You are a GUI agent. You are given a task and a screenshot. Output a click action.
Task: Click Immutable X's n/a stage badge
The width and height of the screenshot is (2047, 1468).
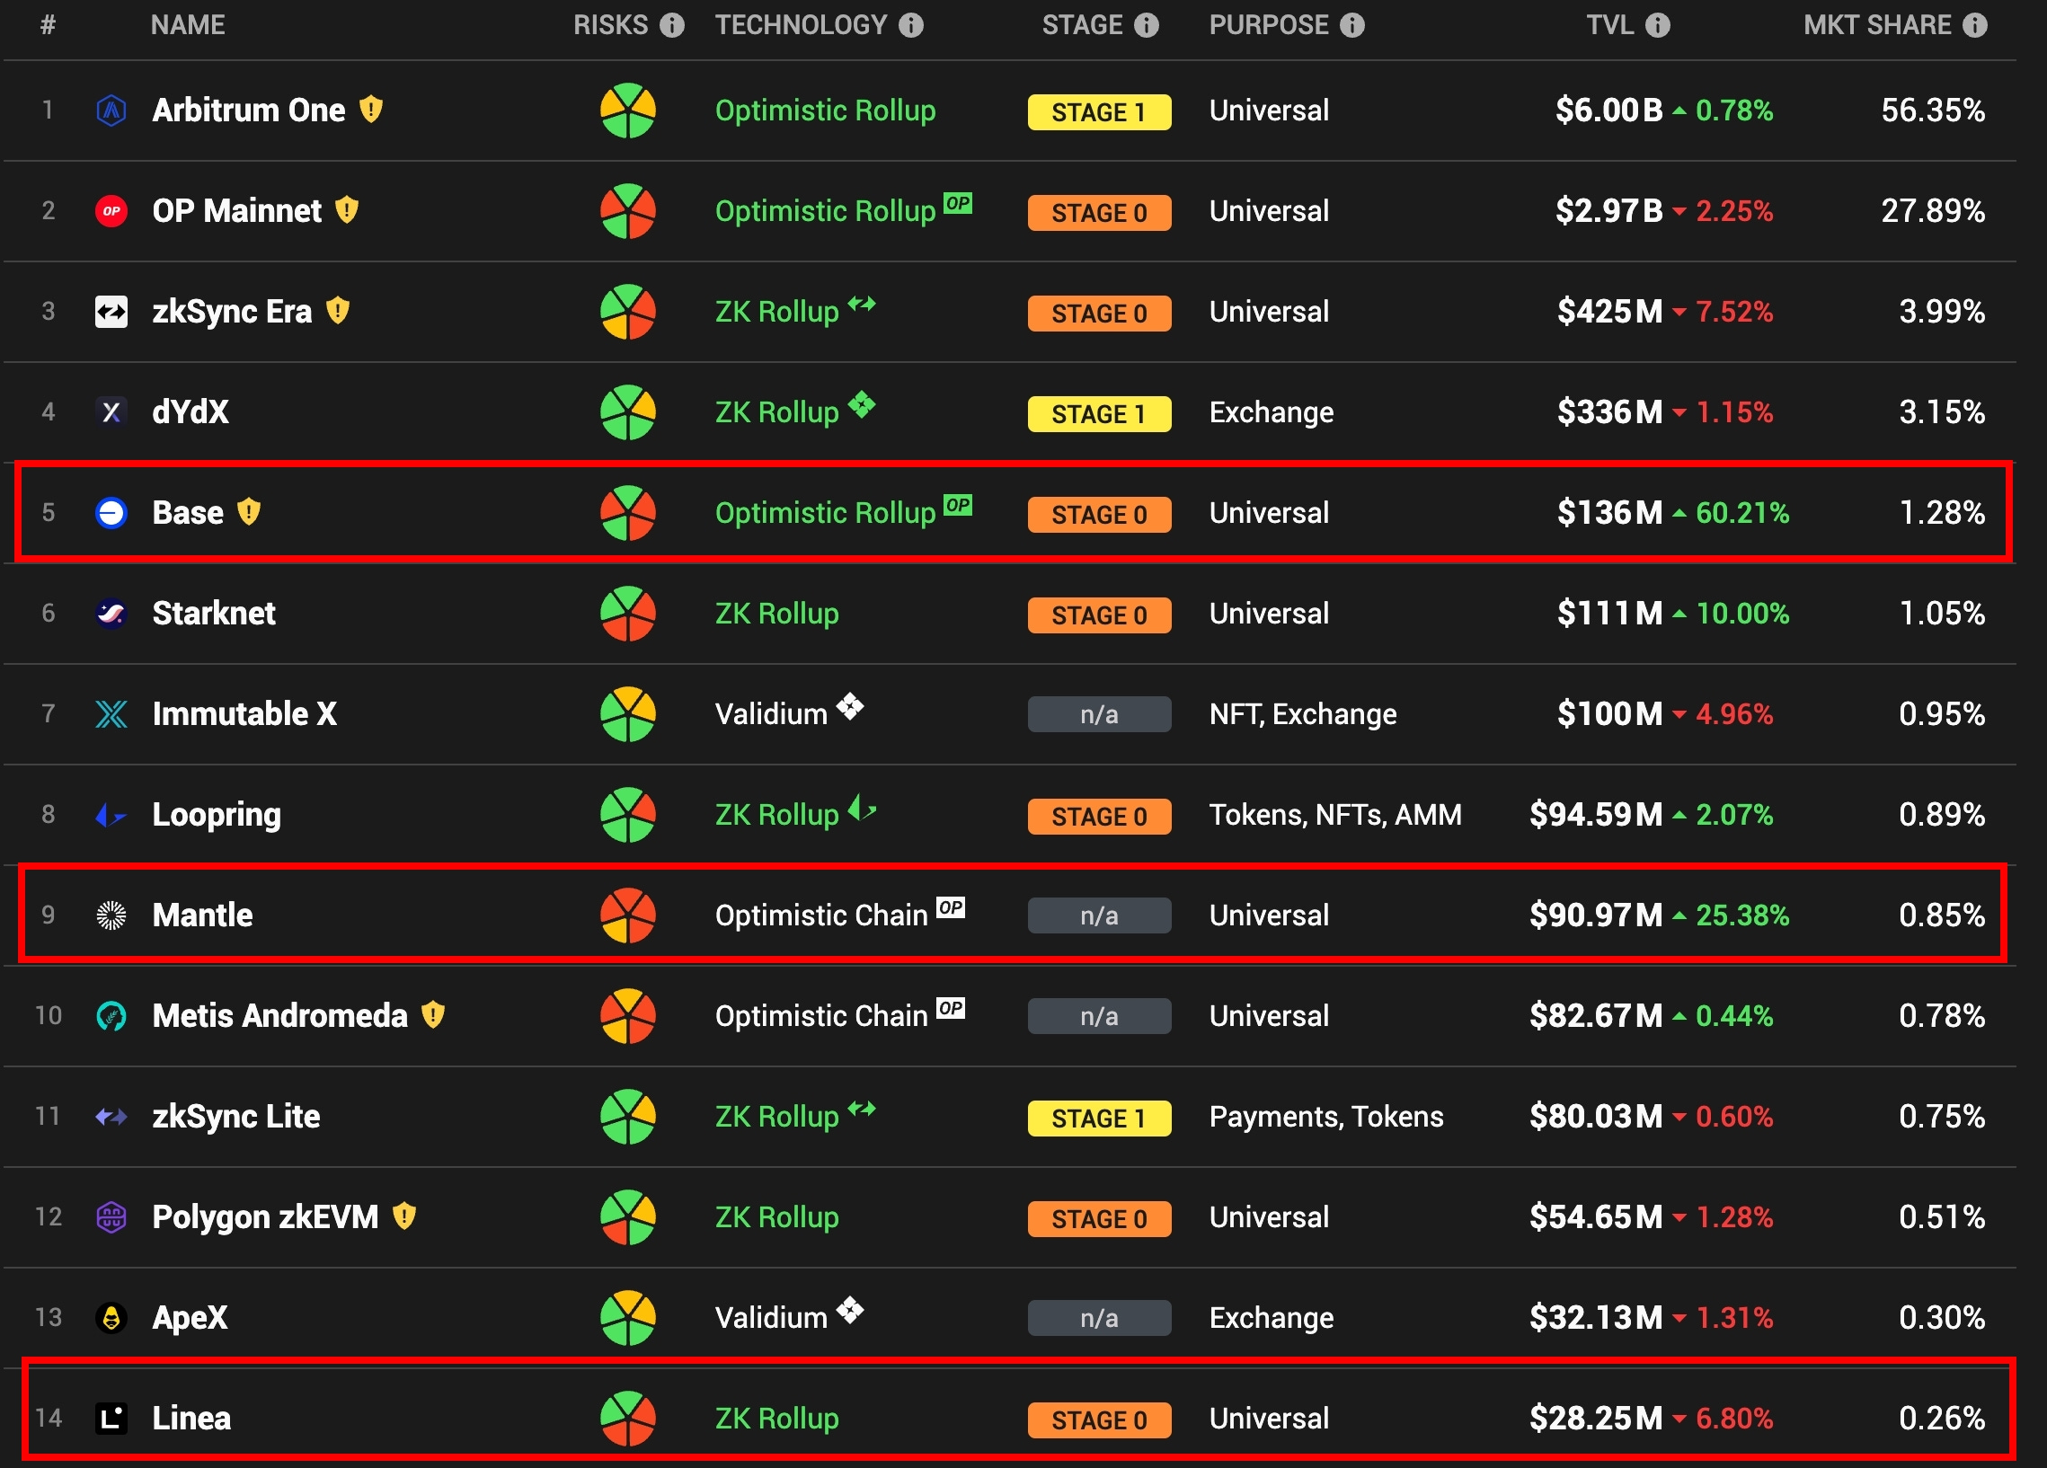coord(1098,714)
